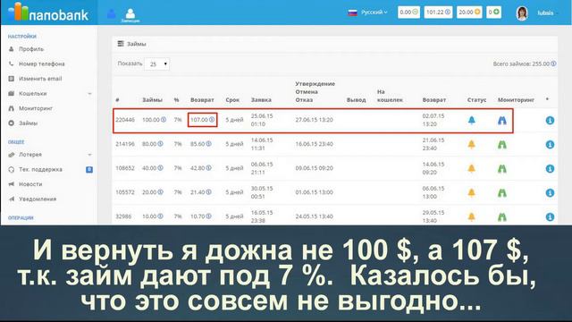Screen dimensions: 572x322
Task: Click blue bell status for loan 220446
Action: [x=472, y=120]
